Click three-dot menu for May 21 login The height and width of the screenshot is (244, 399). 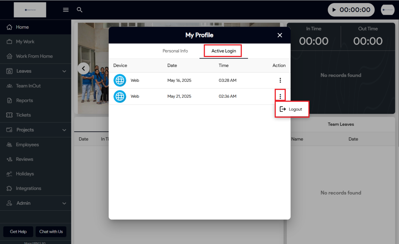click(280, 96)
